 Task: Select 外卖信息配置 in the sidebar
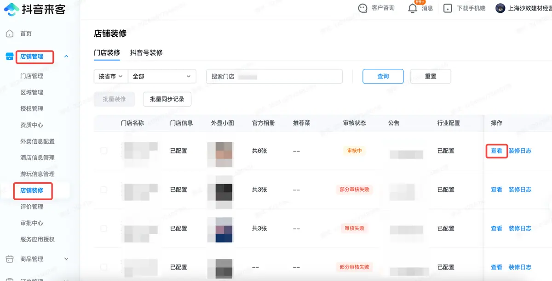point(37,141)
